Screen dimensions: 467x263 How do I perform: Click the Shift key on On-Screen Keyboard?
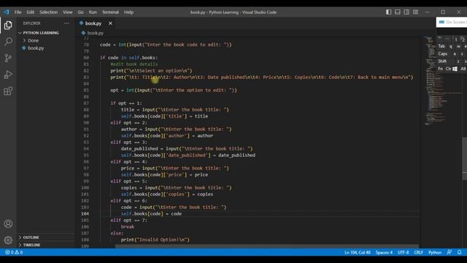pyautogui.click(x=442, y=61)
